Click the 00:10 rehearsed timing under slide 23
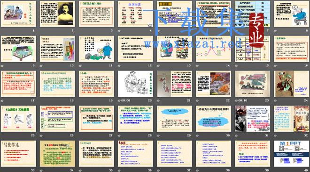Viewport: 310px width, 172px height. click(x=243, y=100)
